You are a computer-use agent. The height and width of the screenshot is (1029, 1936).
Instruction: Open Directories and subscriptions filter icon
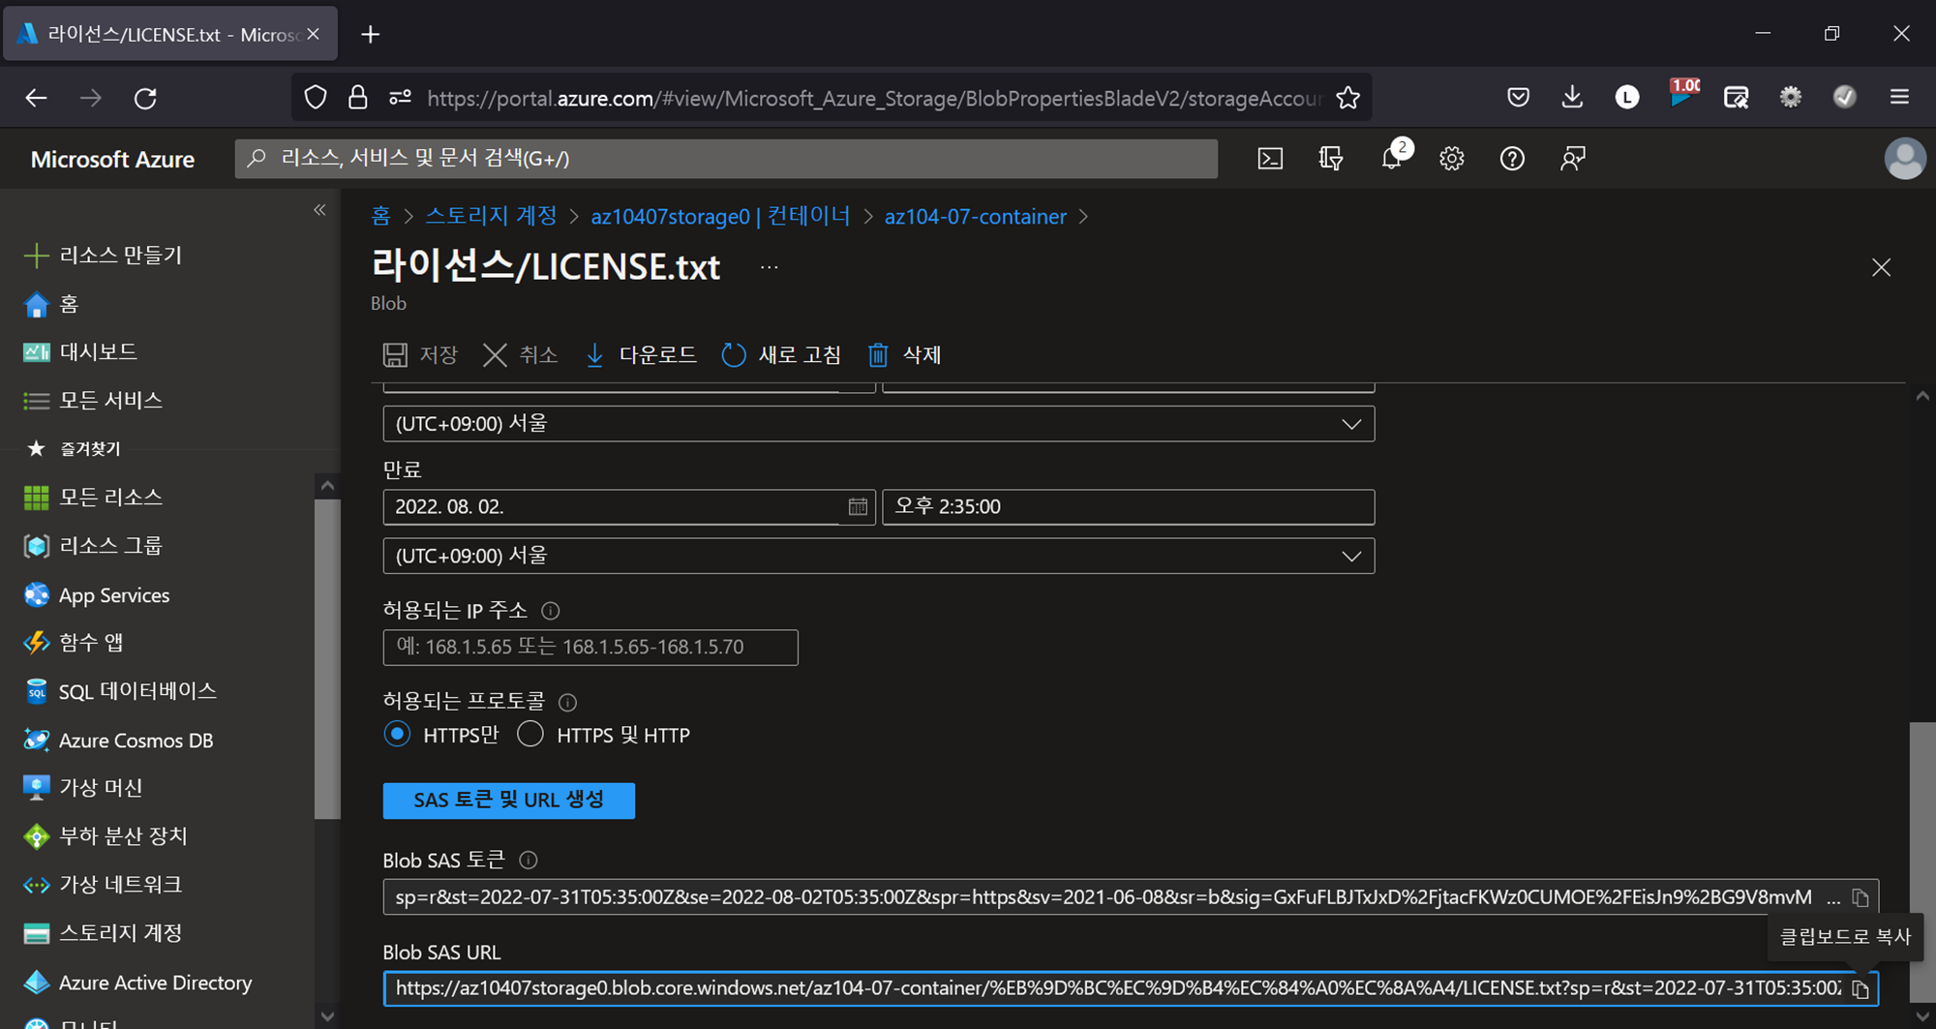tap(1331, 159)
